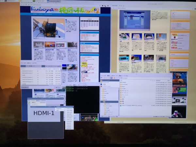This screenshot has width=196, height=147.
Task: Click the CPU usage bar in the task manager
Action: coord(30,66)
